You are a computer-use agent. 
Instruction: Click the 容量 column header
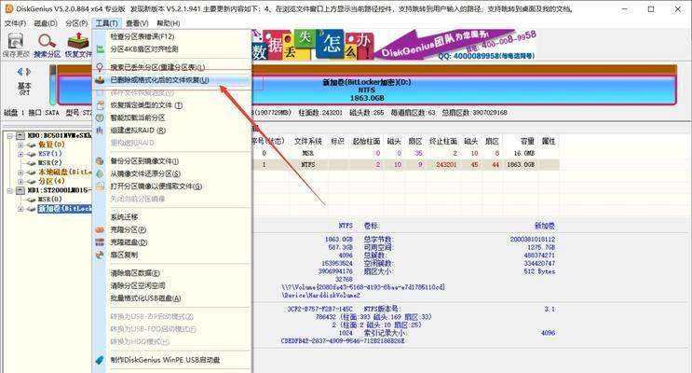coord(527,141)
